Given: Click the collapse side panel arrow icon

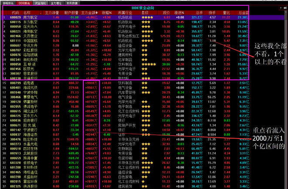Looking at the screenshot, I should coord(285,8).
